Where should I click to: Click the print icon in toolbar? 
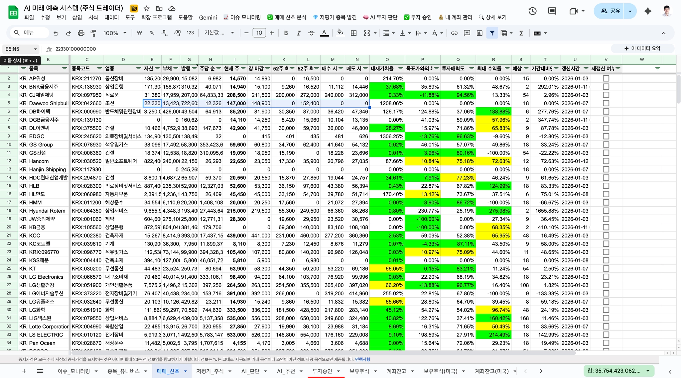point(81,33)
